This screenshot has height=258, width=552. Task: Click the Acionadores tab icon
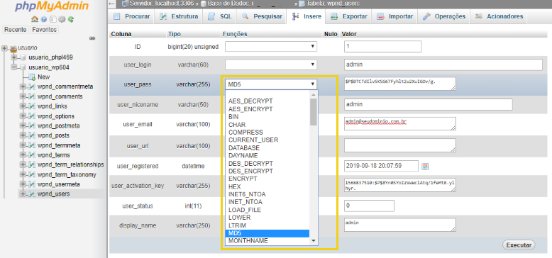[478, 16]
